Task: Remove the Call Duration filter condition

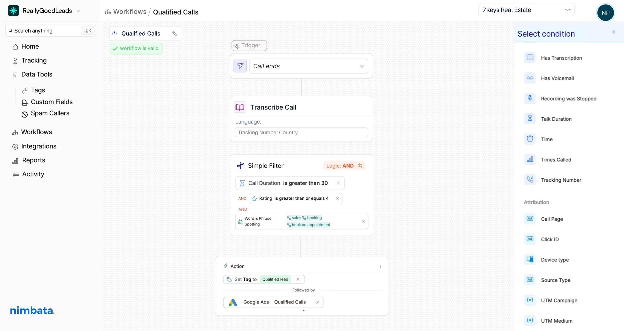Action: tap(338, 183)
